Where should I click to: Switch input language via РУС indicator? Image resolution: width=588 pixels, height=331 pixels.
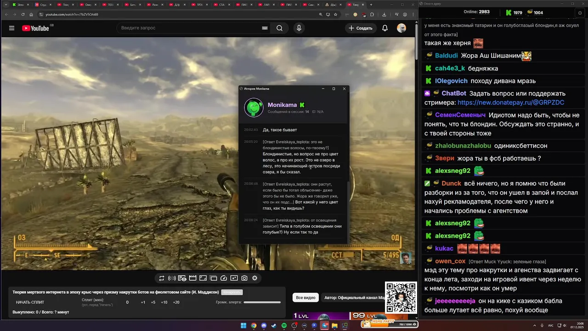click(x=551, y=325)
